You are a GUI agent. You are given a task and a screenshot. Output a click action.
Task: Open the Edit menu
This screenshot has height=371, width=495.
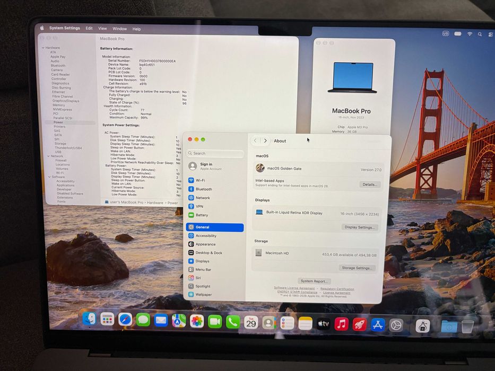pyautogui.click(x=89, y=29)
